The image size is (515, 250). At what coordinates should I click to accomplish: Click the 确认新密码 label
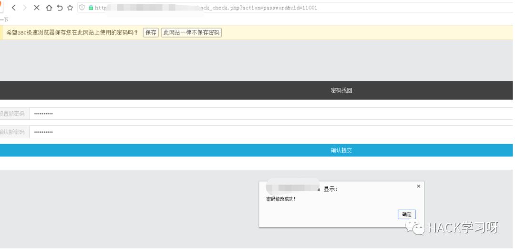click(x=12, y=132)
